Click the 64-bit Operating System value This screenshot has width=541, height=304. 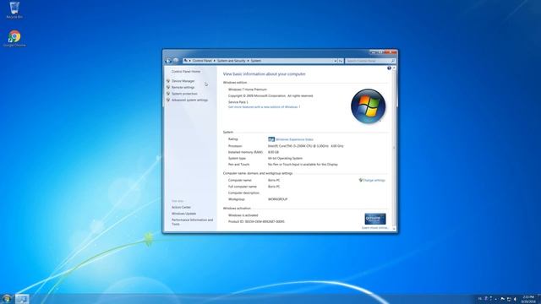[285, 158]
